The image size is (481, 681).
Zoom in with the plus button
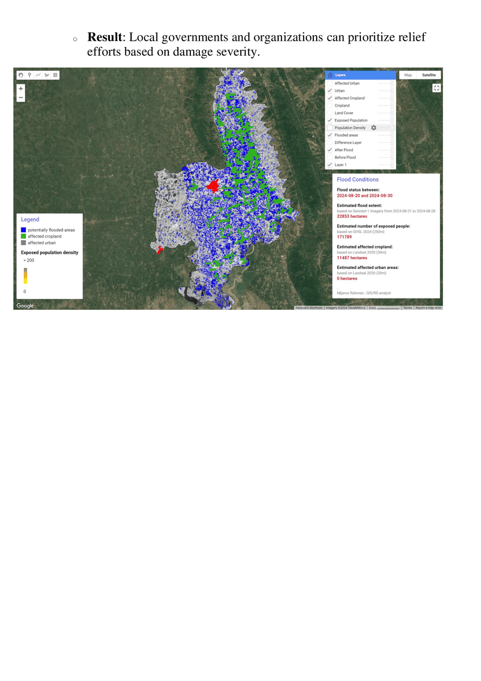click(21, 89)
